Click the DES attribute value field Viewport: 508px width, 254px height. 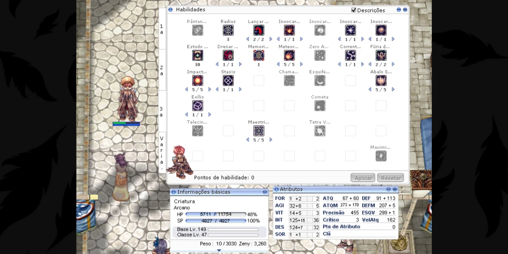(x=298, y=227)
